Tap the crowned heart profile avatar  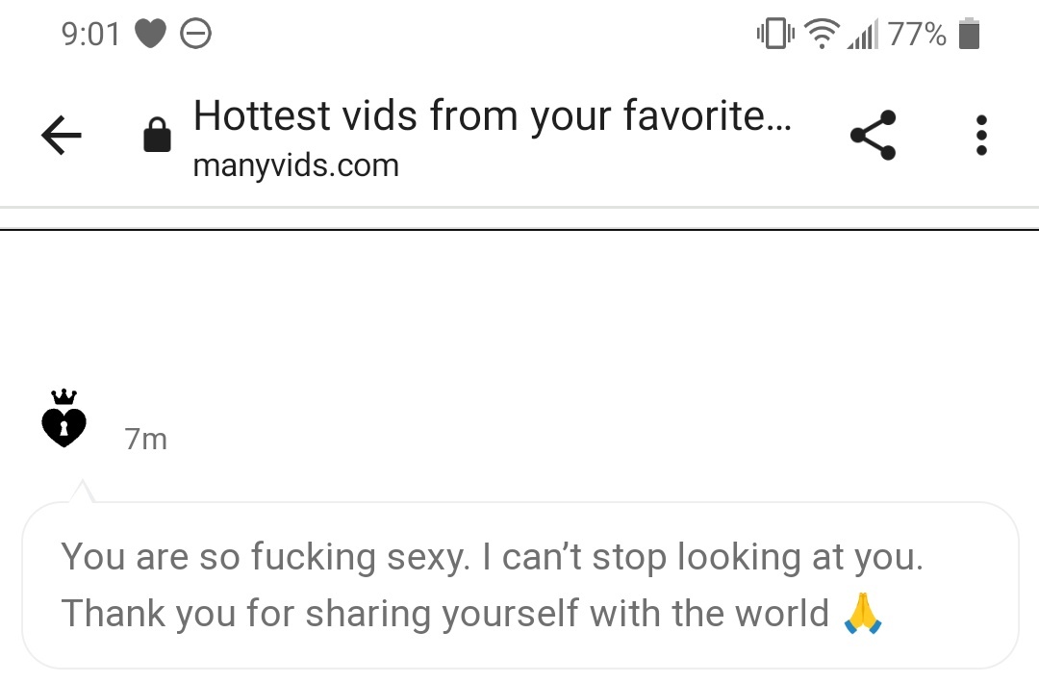point(63,418)
